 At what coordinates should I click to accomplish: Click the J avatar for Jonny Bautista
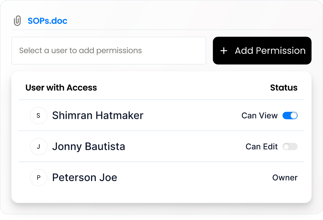click(39, 147)
